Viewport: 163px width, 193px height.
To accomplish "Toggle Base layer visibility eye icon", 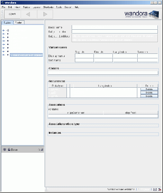I will click(5, 150).
